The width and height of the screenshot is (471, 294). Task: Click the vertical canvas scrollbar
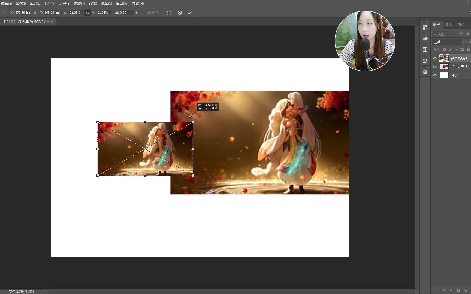(x=416, y=157)
